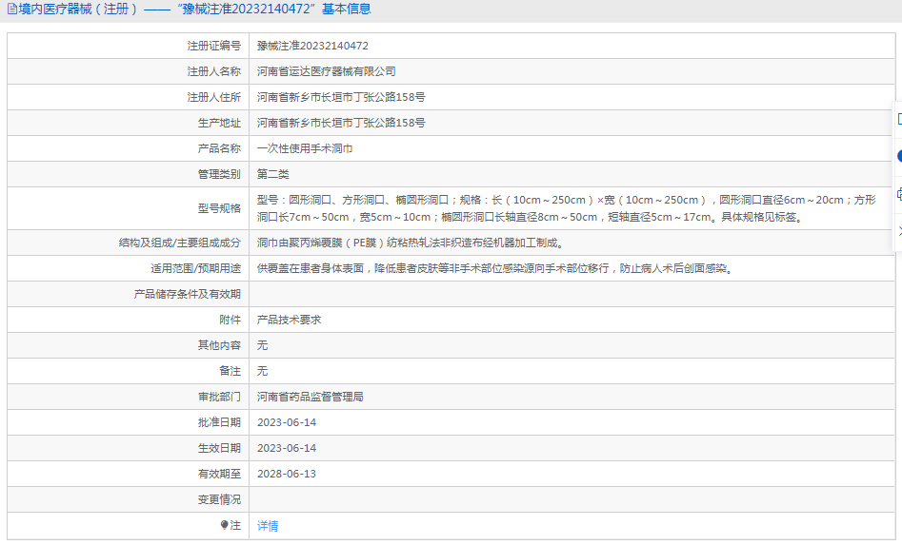Click the address value in the 注册人住所 row
The image size is (902, 545).
(x=341, y=97)
